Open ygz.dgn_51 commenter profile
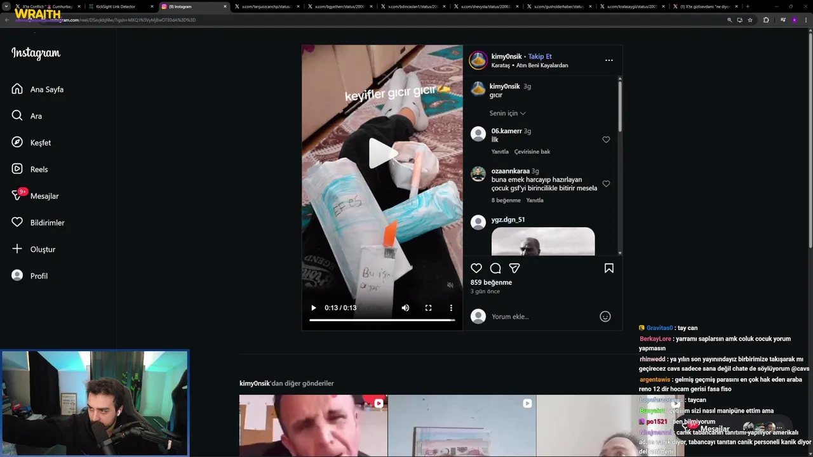 507,220
